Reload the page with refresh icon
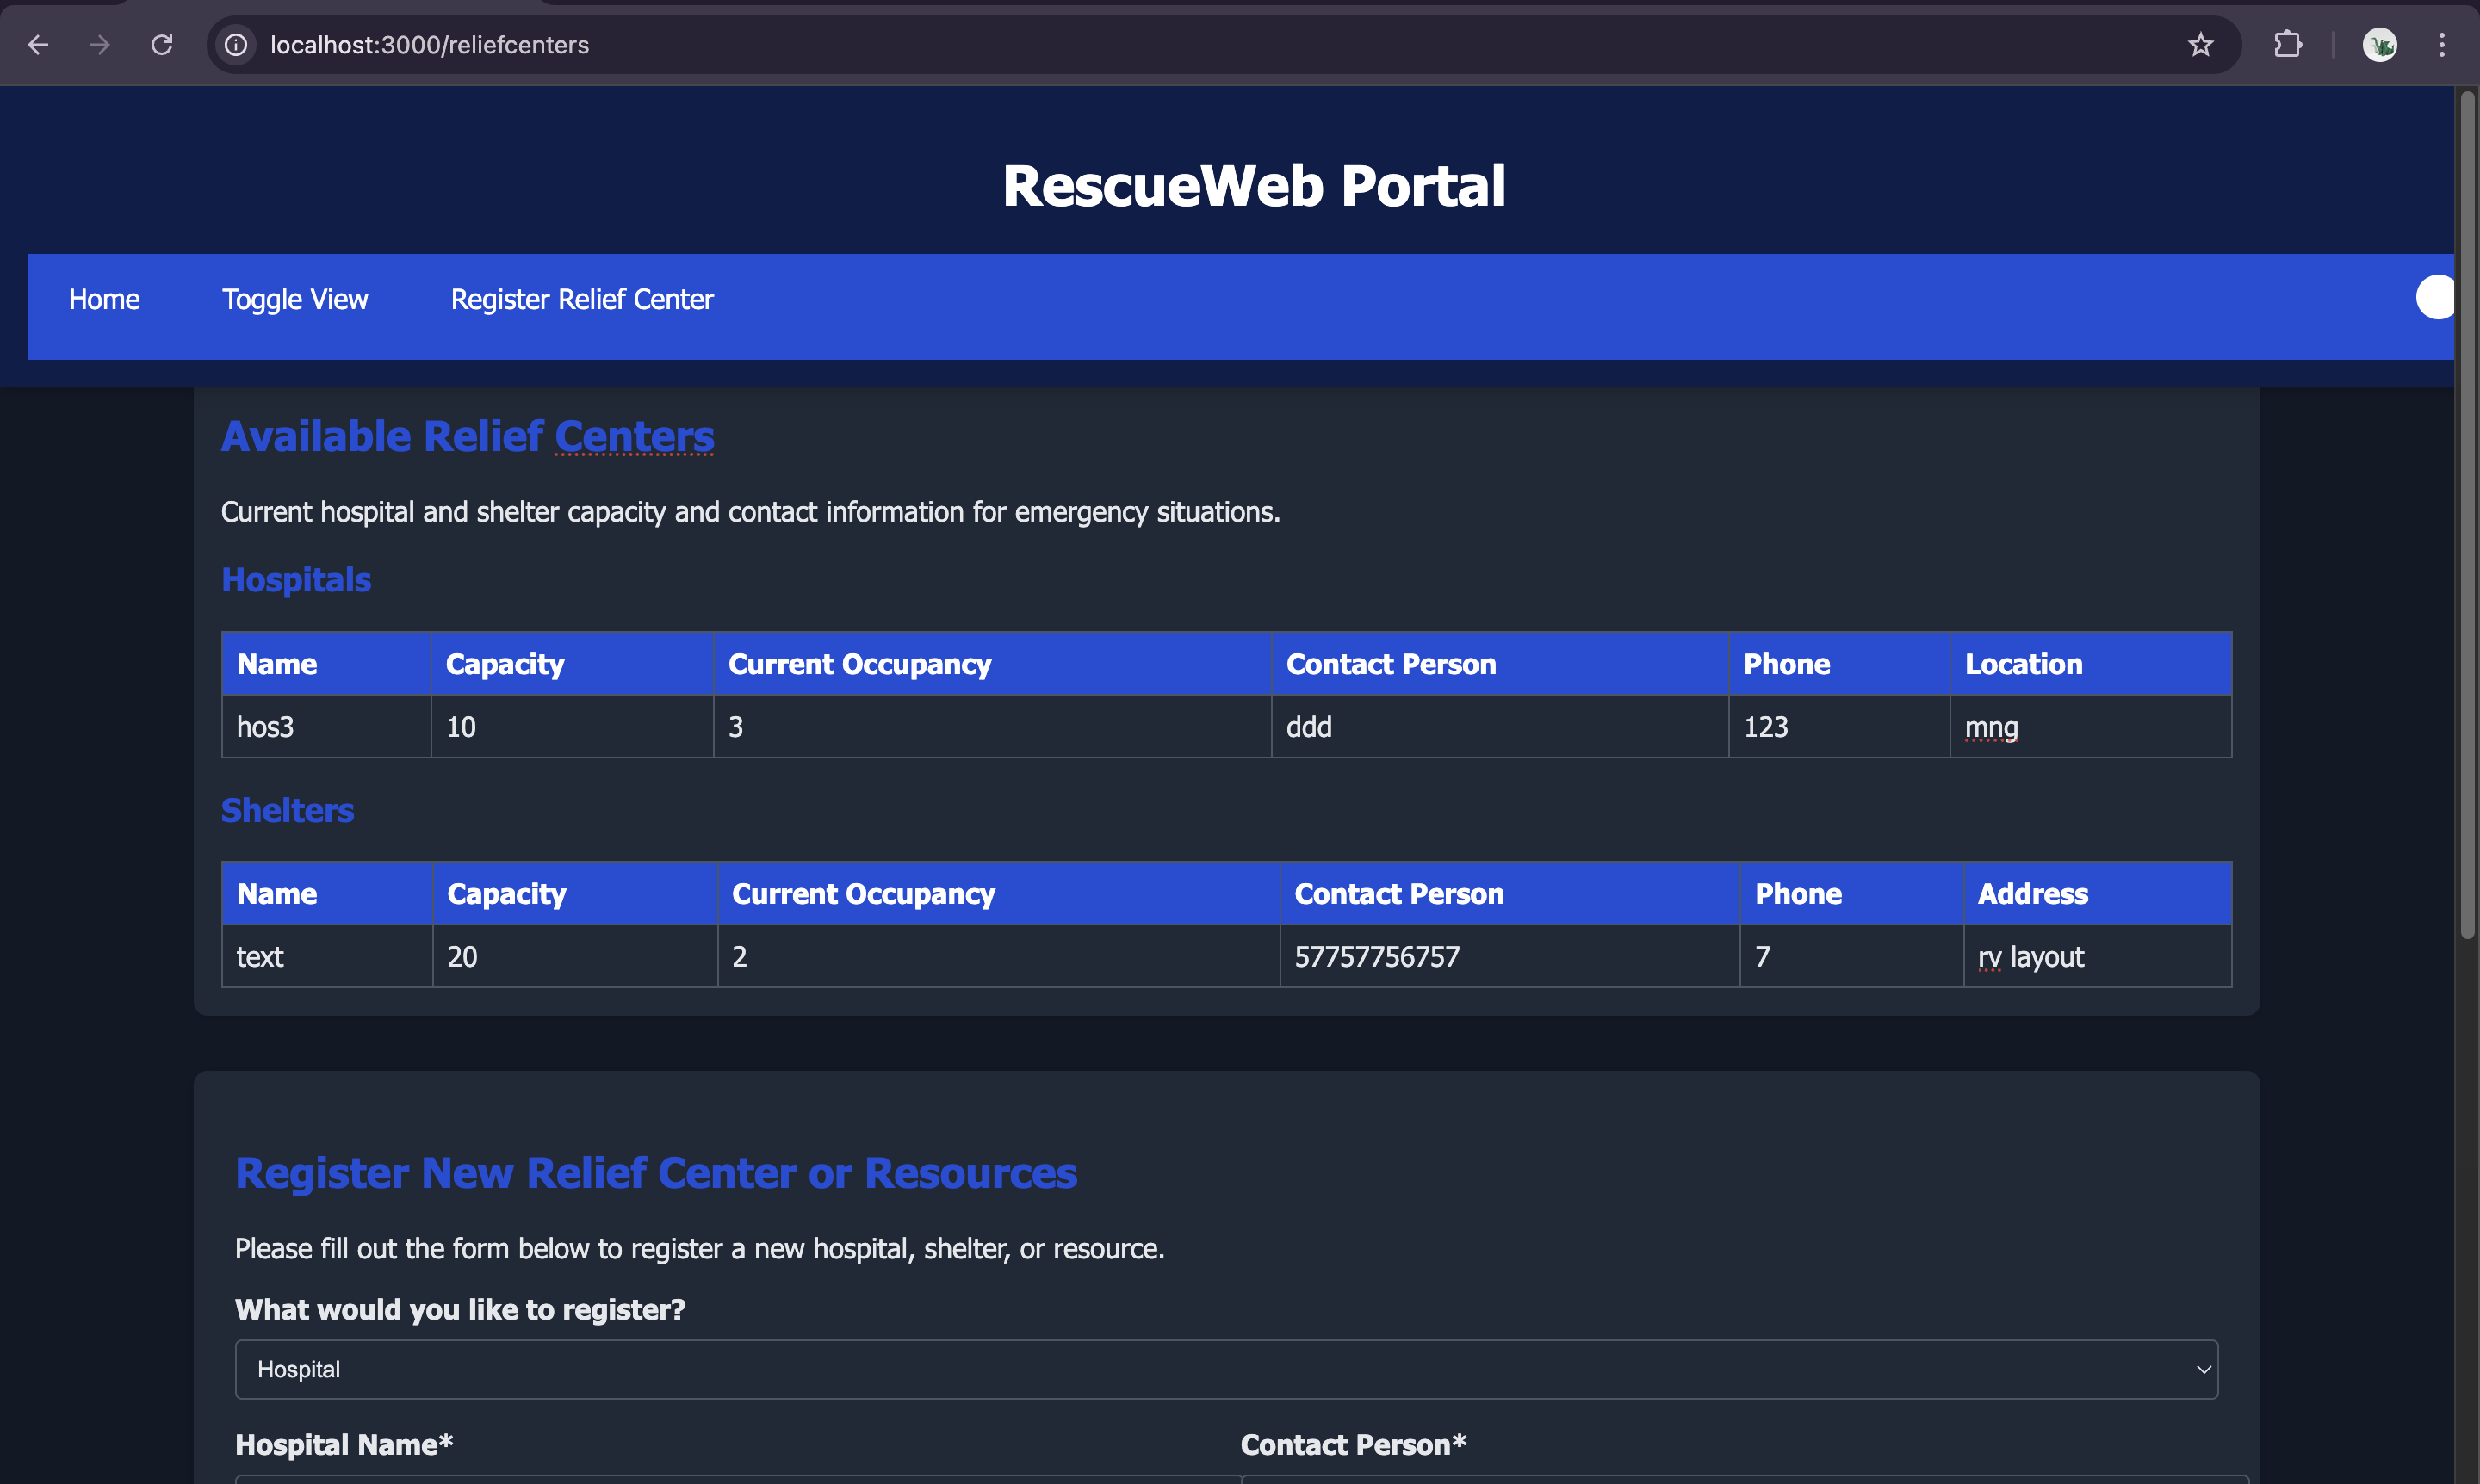This screenshot has height=1484, width=2480. [162, 45]
